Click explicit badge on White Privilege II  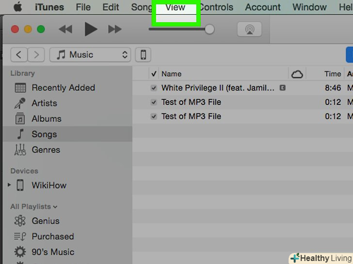tap(283, 88)
